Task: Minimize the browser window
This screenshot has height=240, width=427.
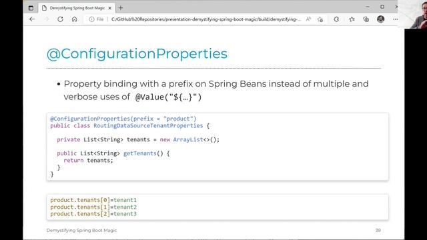Action: [x=368, y=7]
